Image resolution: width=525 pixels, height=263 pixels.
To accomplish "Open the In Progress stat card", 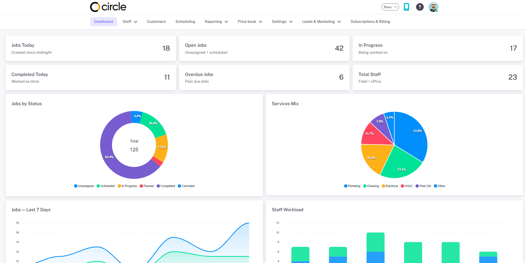I will (438, 48).
